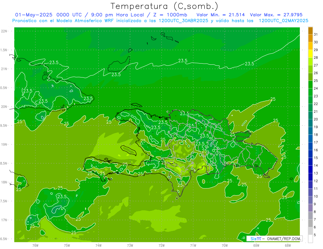Click the latitude axis label '21N'
This screenshot has height=249, width=323.
click(x=5, y=69)
